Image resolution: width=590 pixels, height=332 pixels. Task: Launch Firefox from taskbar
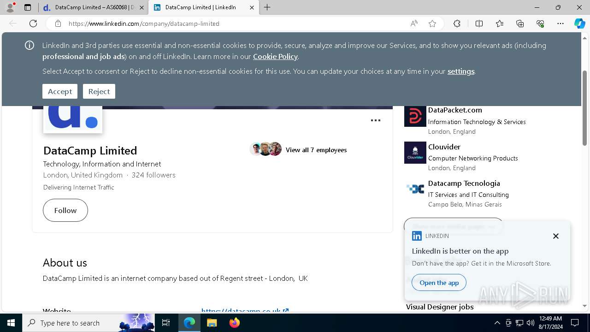(234, 323)
